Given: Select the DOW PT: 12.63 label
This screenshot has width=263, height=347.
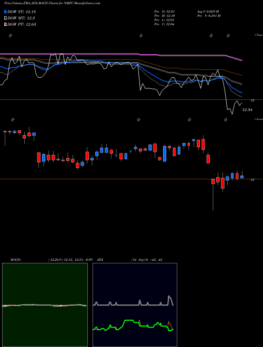Looking at the screenshot, I should [22, 24].
